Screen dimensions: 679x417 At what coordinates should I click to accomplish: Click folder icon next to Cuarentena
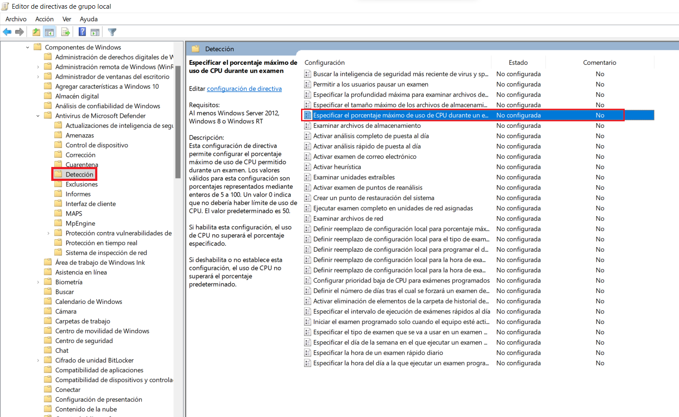point(58,164)
